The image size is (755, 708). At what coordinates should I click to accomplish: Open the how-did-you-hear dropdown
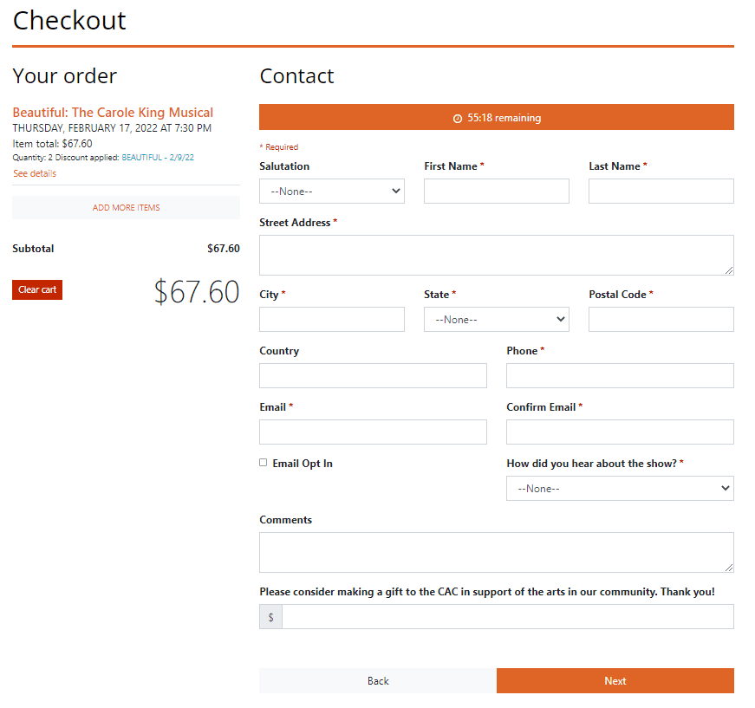620,489
